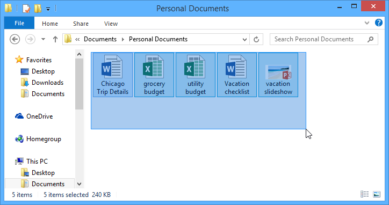Switch to Details view in status bar
The image size is (389, 205).
point(364,194)
